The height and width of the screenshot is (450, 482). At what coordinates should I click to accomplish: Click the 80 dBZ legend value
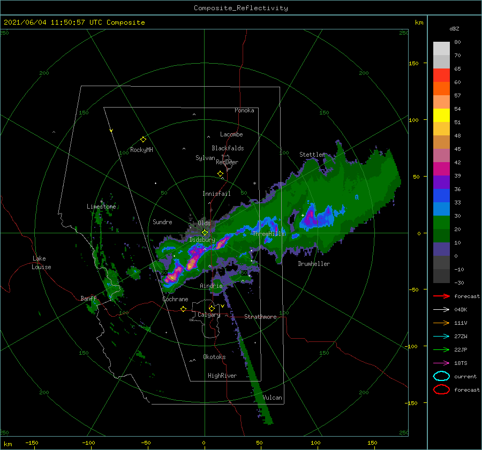click(x=457, y=42)
